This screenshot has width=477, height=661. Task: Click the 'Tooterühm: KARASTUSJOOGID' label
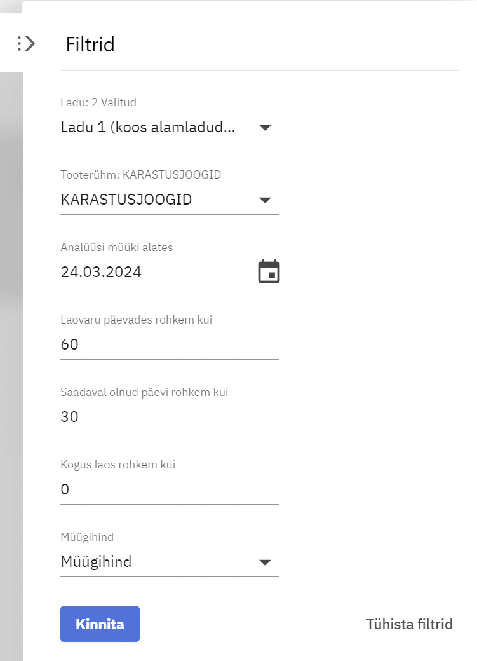140,175
